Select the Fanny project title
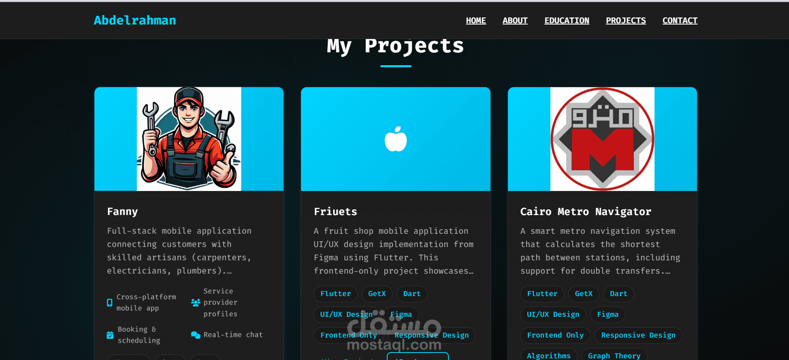Screen dimensions: 789x360 tap(122, 212)
